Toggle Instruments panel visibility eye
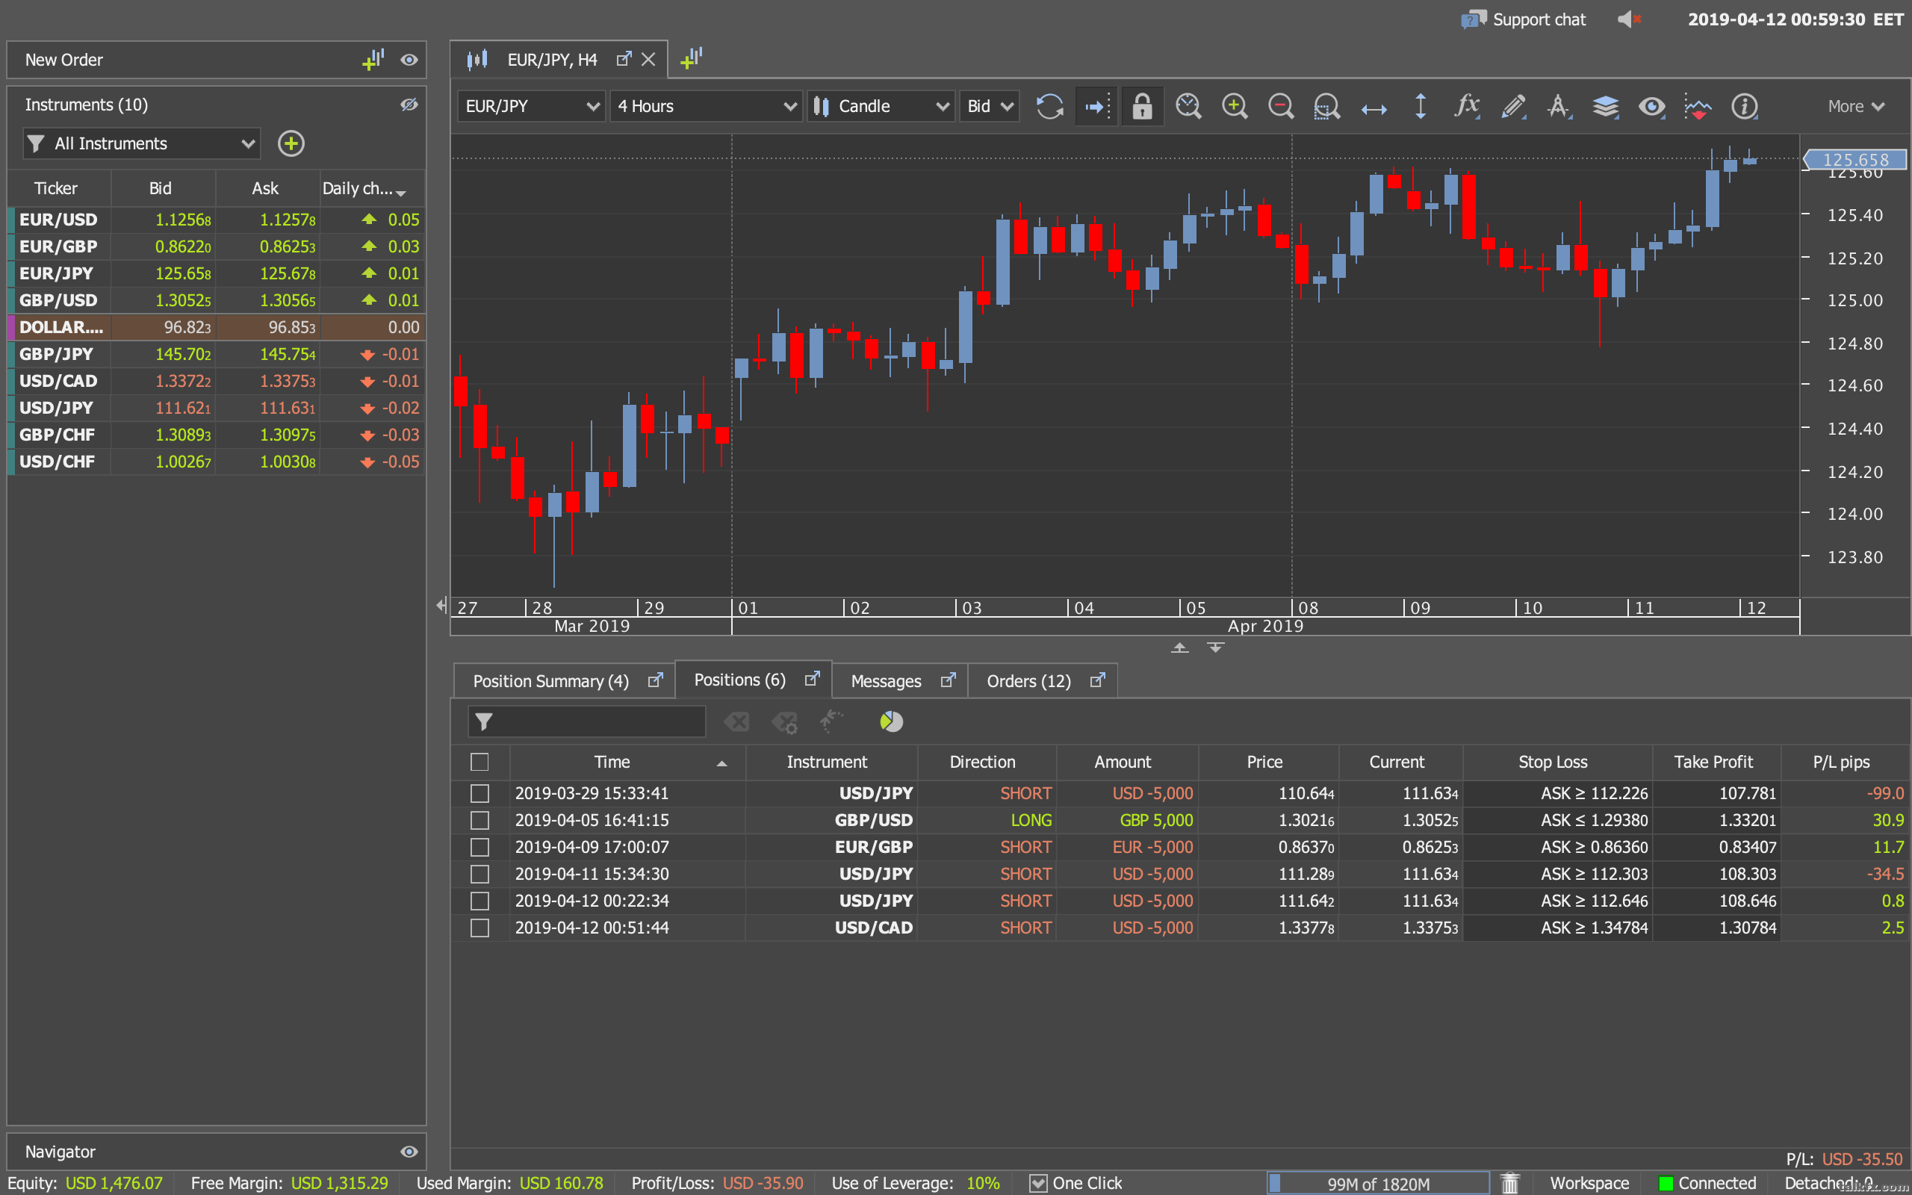This screenshot has width=1912, height=1195. [x=409, y=105]
